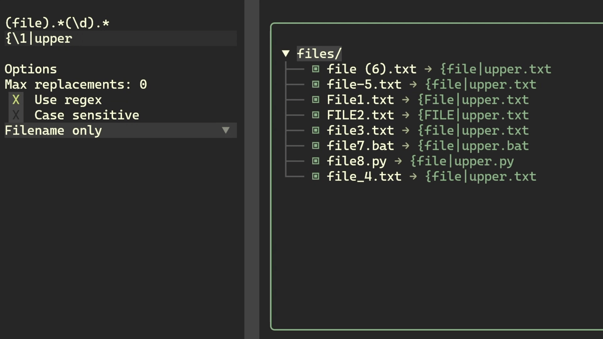The height and width of the screenshot is (339, 603).
Task: Select the files/ folder label
Action: click(x=319, y=54)
